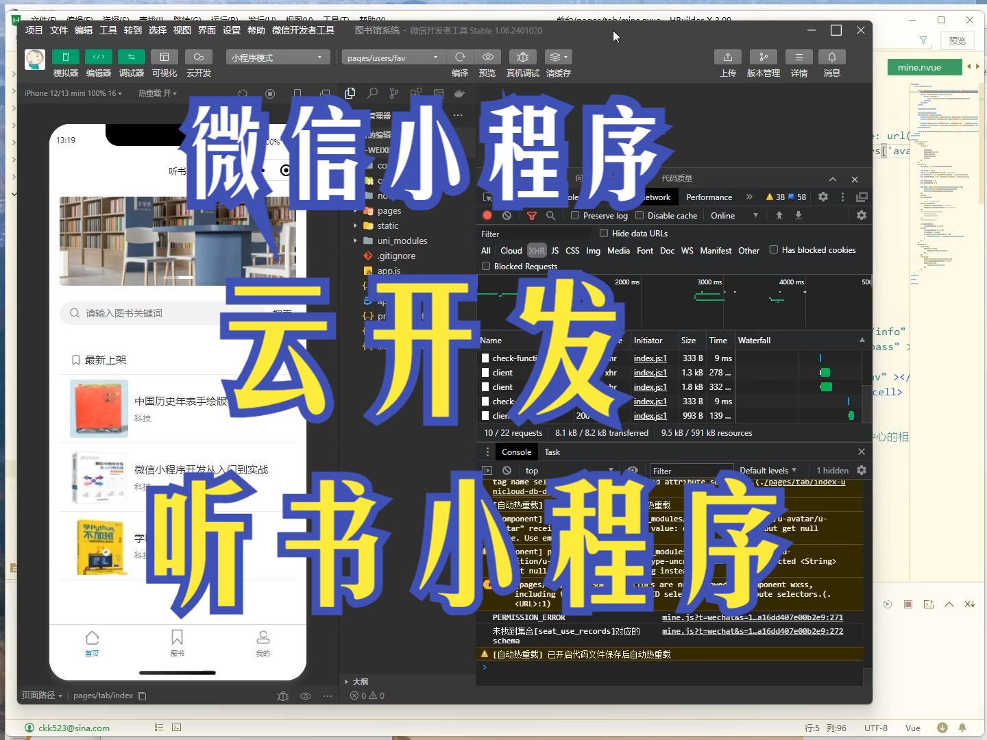
Task: Click the compile (编译) refresh icon
Action: [460, 57]
